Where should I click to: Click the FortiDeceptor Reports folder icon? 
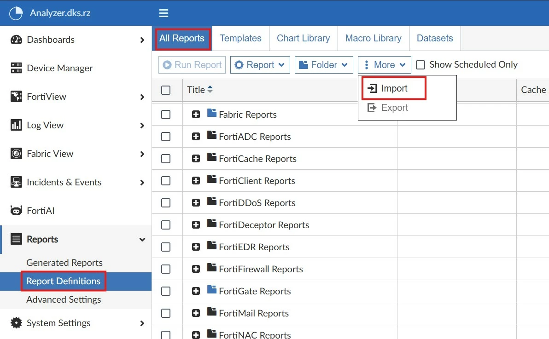[211, 223]
